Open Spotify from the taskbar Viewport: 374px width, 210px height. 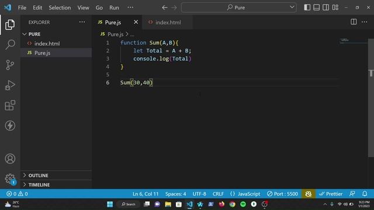(x=243, y=204)
